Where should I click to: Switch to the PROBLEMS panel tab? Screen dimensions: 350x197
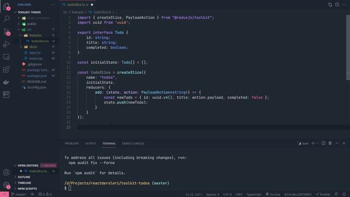pyautogui.click(x=72, y=143)
